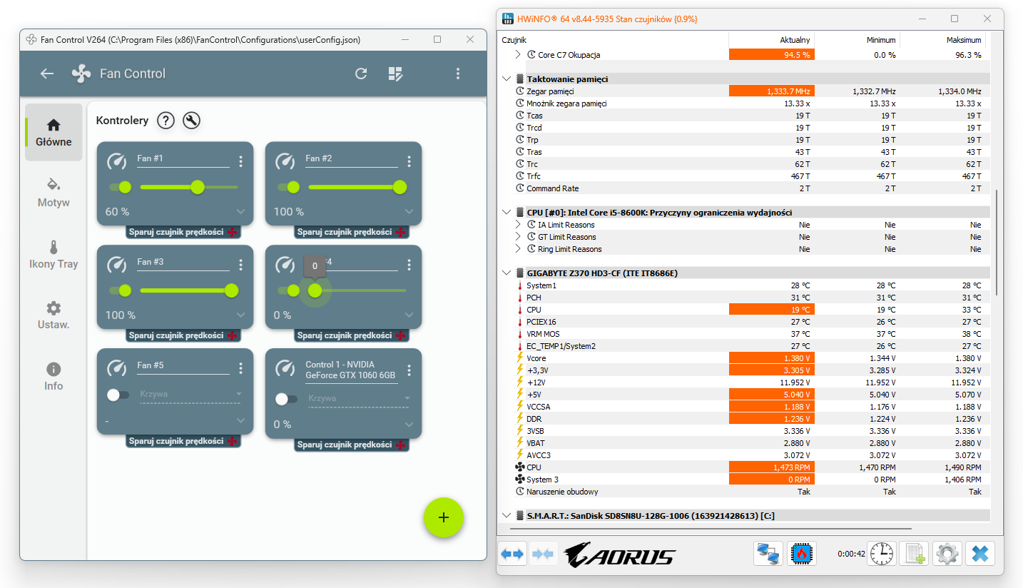Expand the Fan #2 card chevron
The image size is (1023, 588).
(409, 211)
